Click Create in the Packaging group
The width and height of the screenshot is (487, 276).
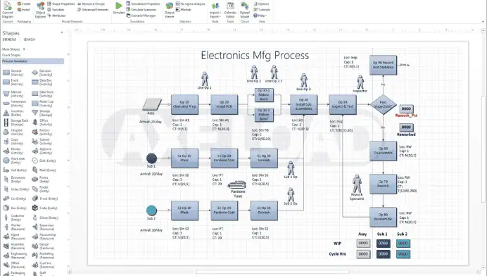tap(24, 4)
